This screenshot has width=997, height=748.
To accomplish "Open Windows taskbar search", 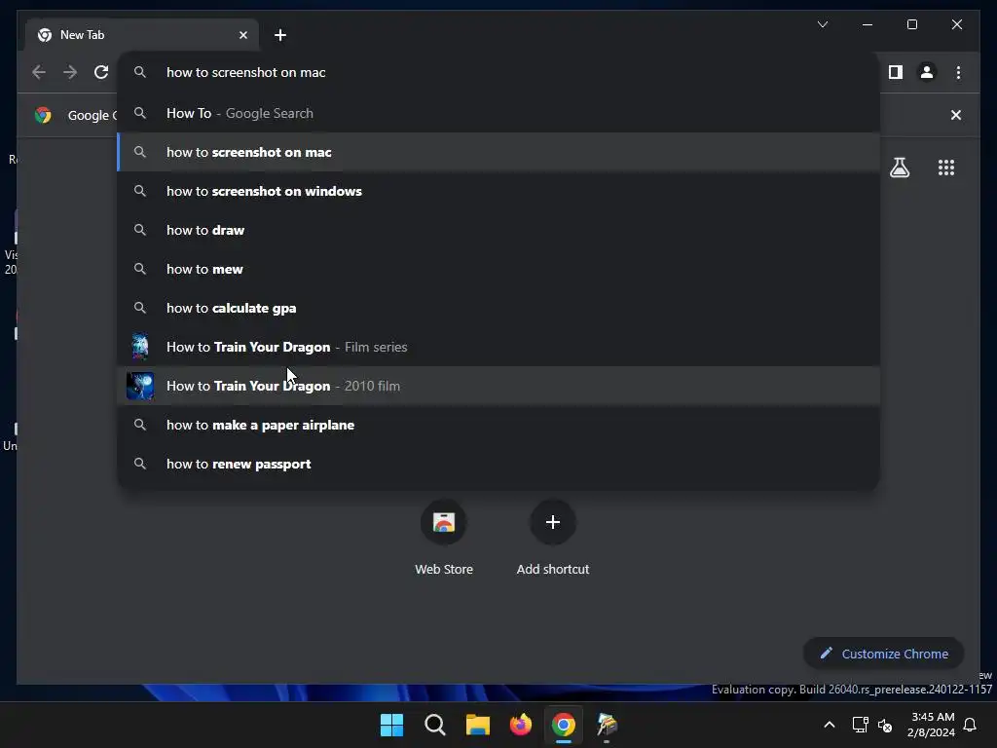I will coord(435,725).
